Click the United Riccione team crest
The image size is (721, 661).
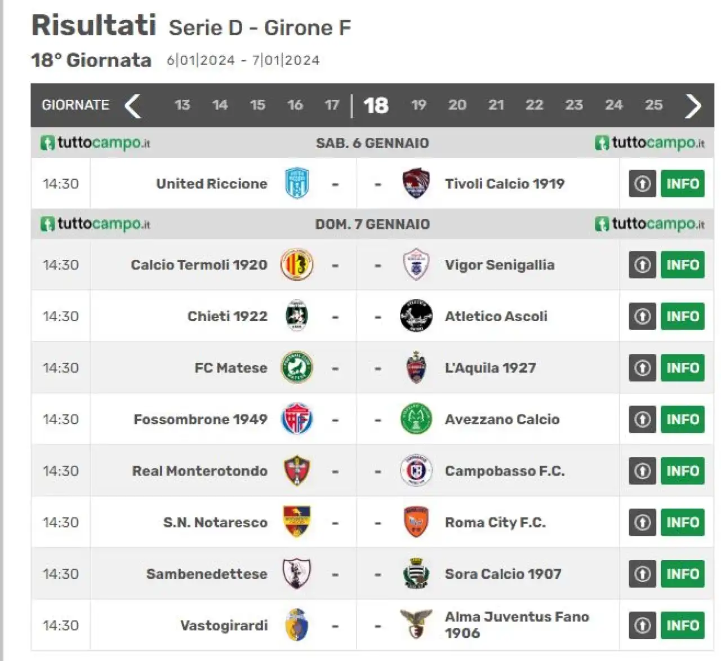(296, 183)
